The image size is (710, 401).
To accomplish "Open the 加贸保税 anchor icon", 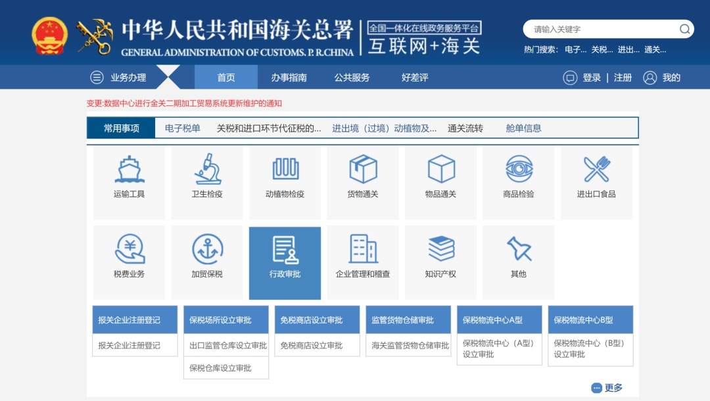I will (x=207, y=249).
